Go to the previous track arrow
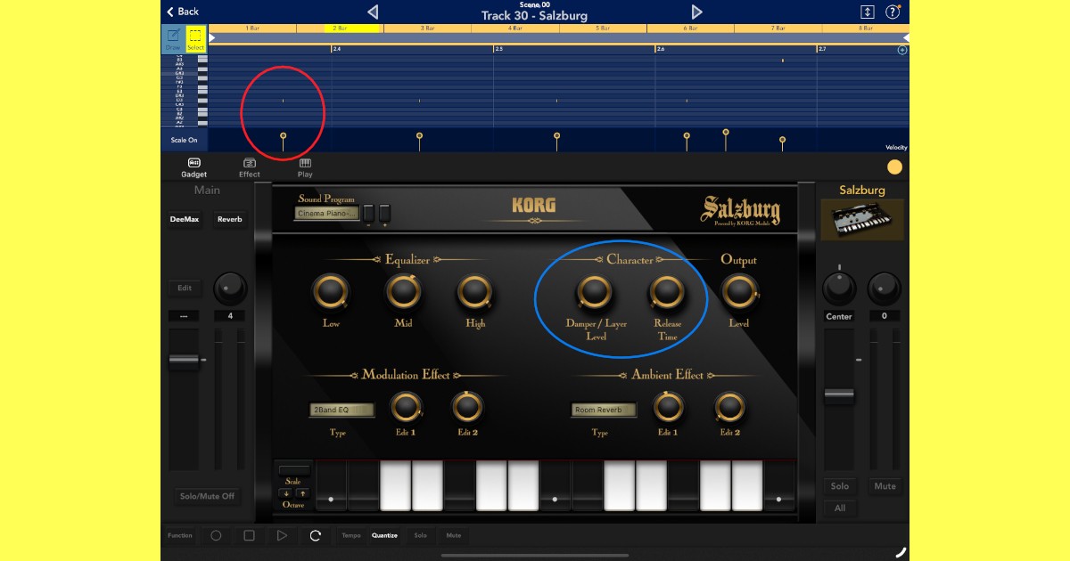Image resolution: width=1070 pixels, height=561 pixels. [x=373, y=12]
